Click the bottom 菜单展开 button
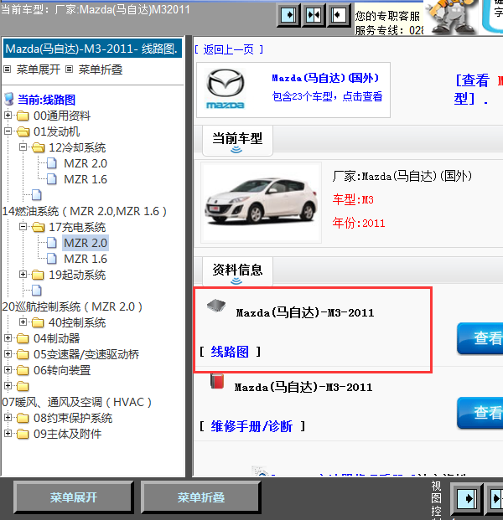 tap(74, 497)
